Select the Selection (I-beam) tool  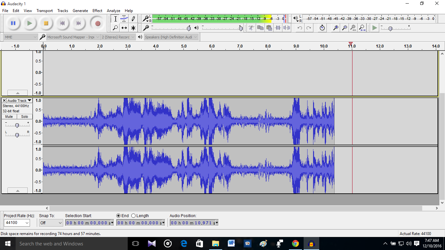pos(115,19)
